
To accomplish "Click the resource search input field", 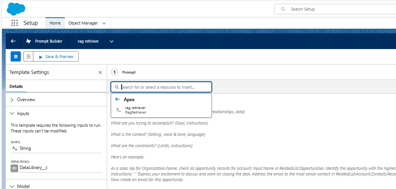I will point(161,87).
